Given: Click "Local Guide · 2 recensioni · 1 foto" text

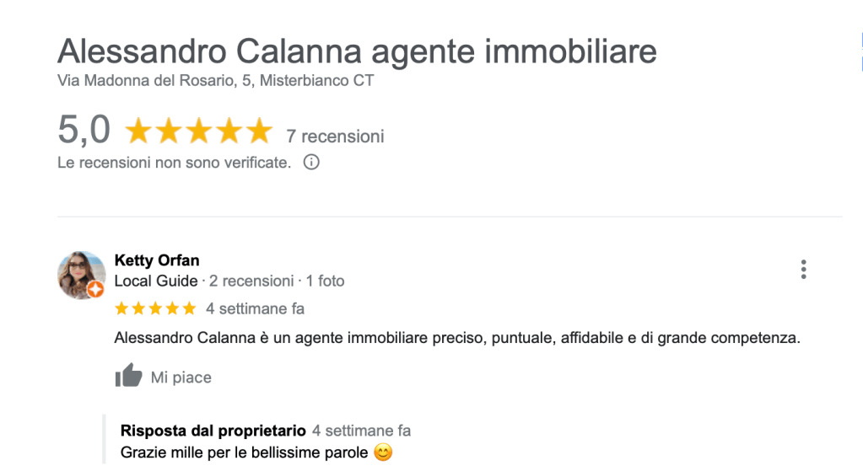Looking at the screenshot, I should pos(229,281).
